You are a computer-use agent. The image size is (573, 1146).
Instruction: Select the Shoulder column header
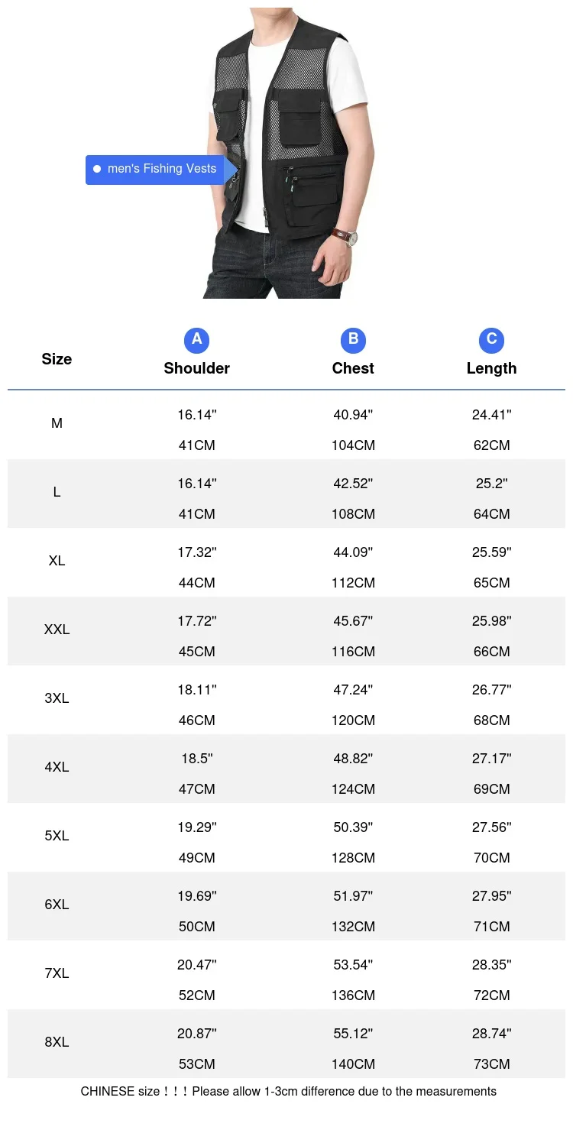coord(196,368)
